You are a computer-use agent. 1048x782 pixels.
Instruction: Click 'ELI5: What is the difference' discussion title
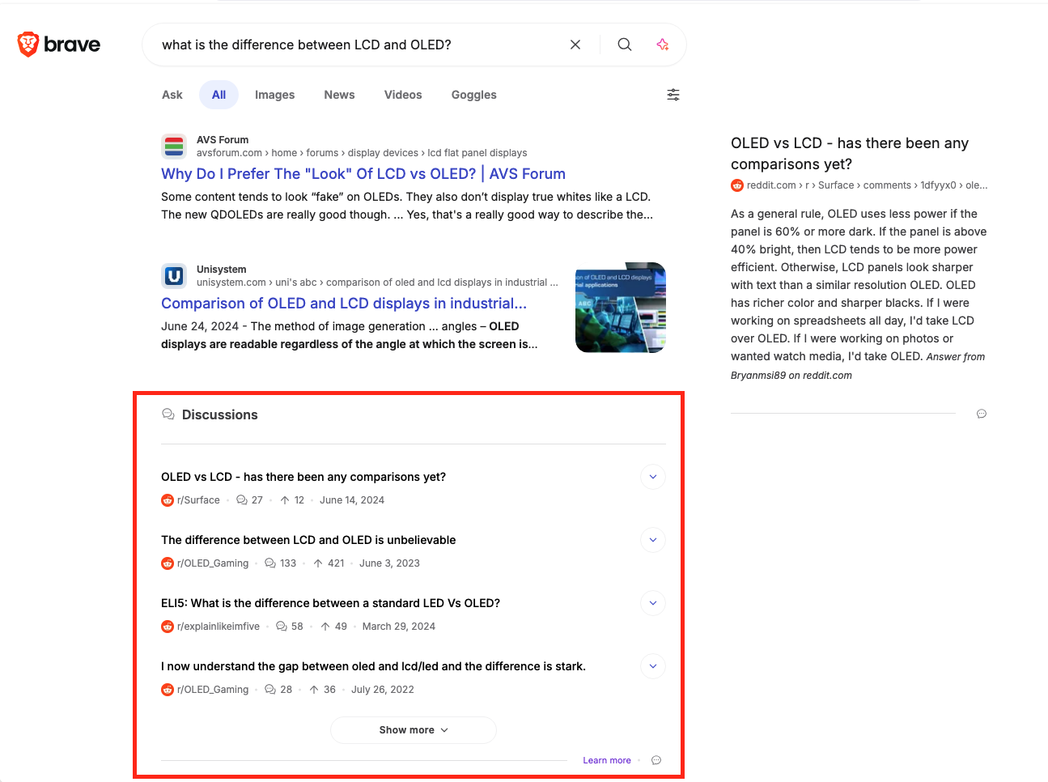(x=330, y=603)
